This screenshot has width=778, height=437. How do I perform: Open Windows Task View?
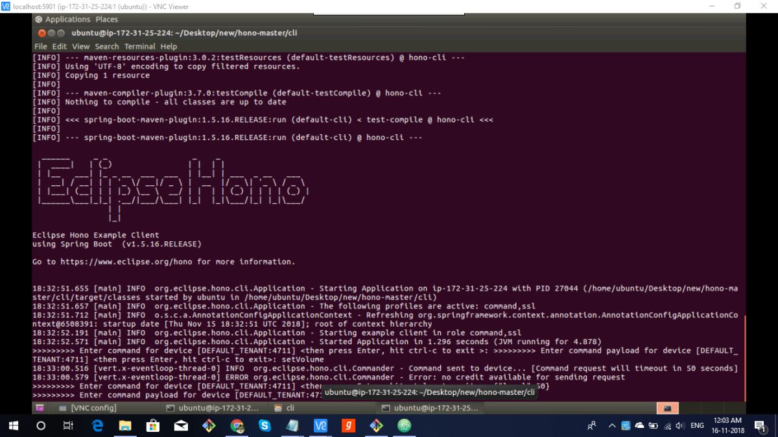(x=68, y=426)
